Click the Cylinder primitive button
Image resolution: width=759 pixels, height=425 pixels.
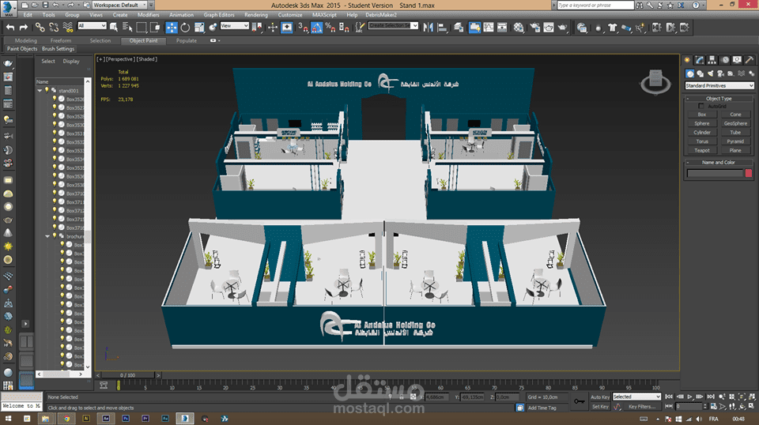(x=702, y=133)
